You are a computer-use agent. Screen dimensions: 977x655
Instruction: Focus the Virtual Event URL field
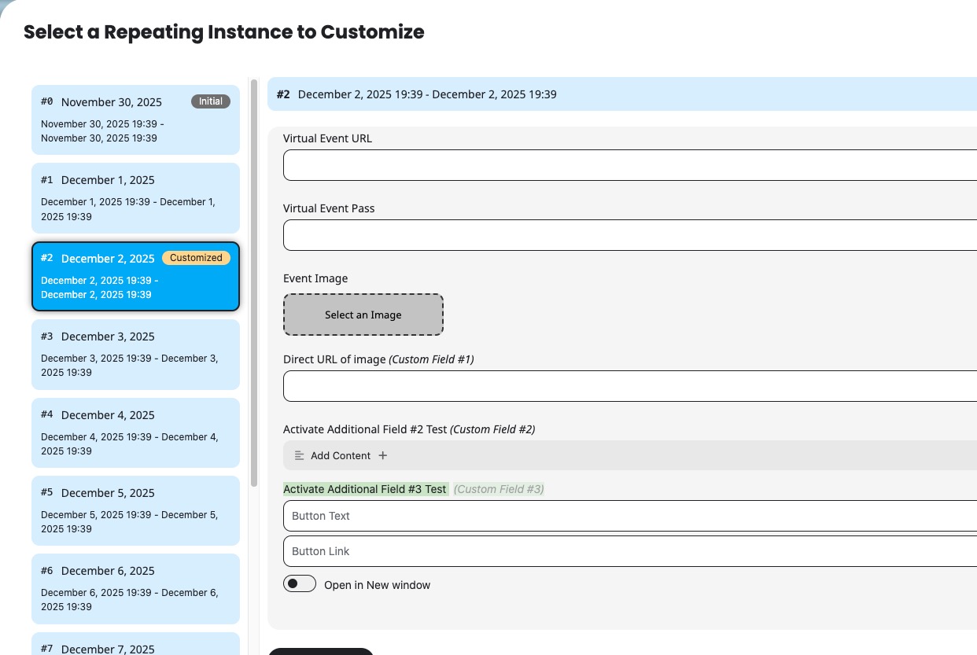[x=629, y=165]
